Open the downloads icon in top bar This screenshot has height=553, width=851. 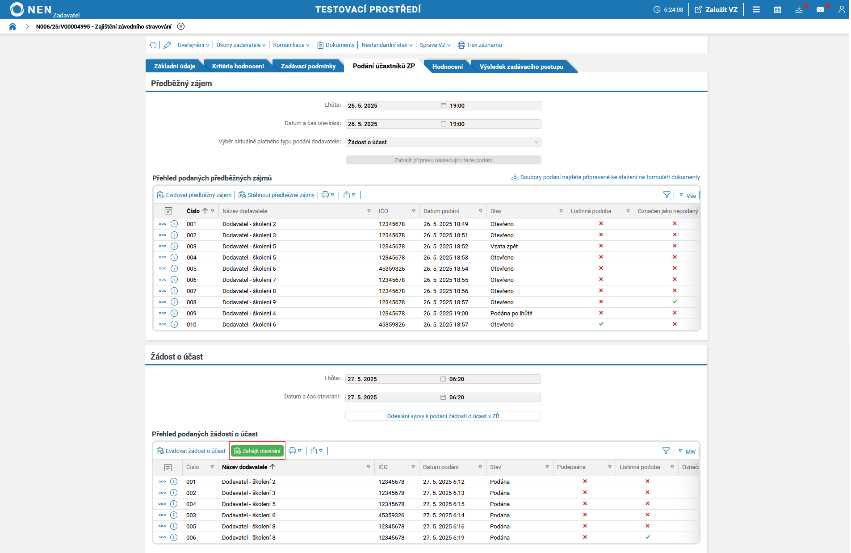[x=799, y=9]
